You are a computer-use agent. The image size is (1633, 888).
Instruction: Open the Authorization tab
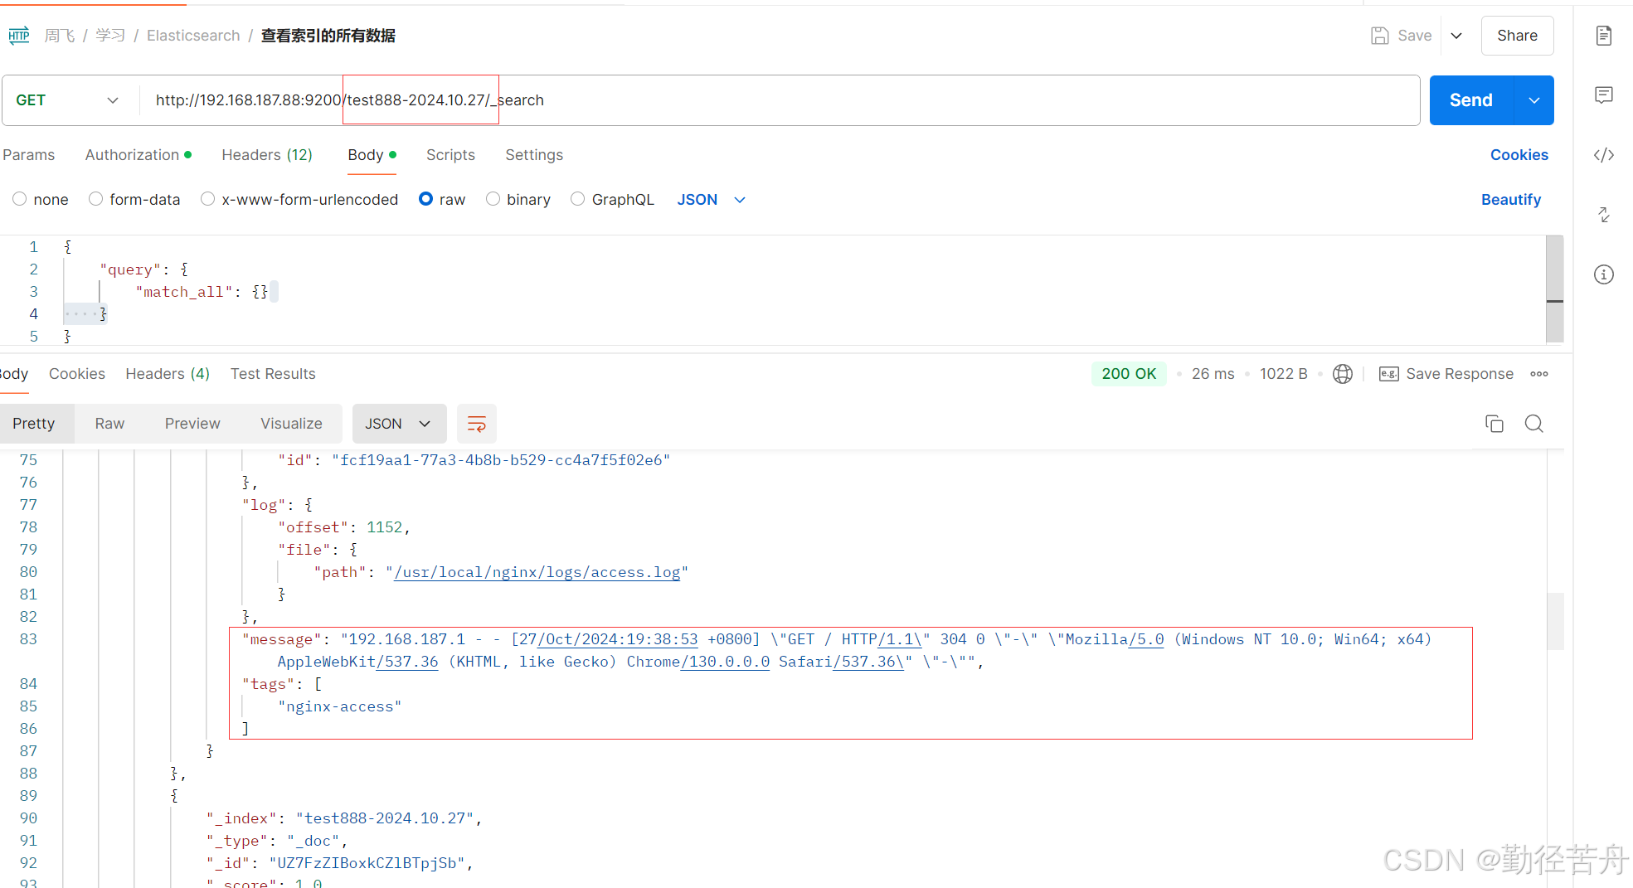tap(139, 155)
